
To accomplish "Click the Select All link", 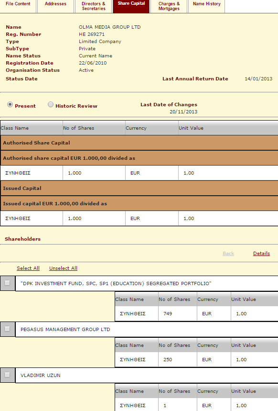I will (x=28, y=268).
